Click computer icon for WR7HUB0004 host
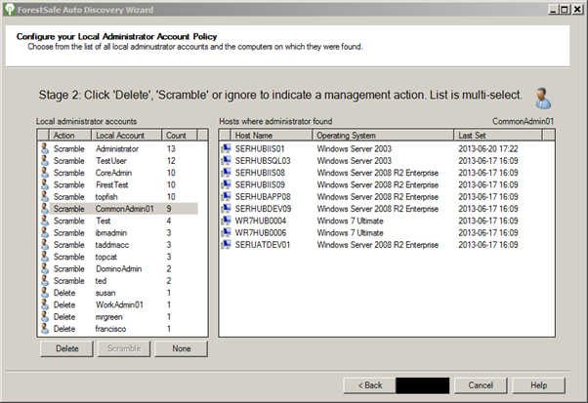The width and height of the screenshot is (588, 403). 227,221
